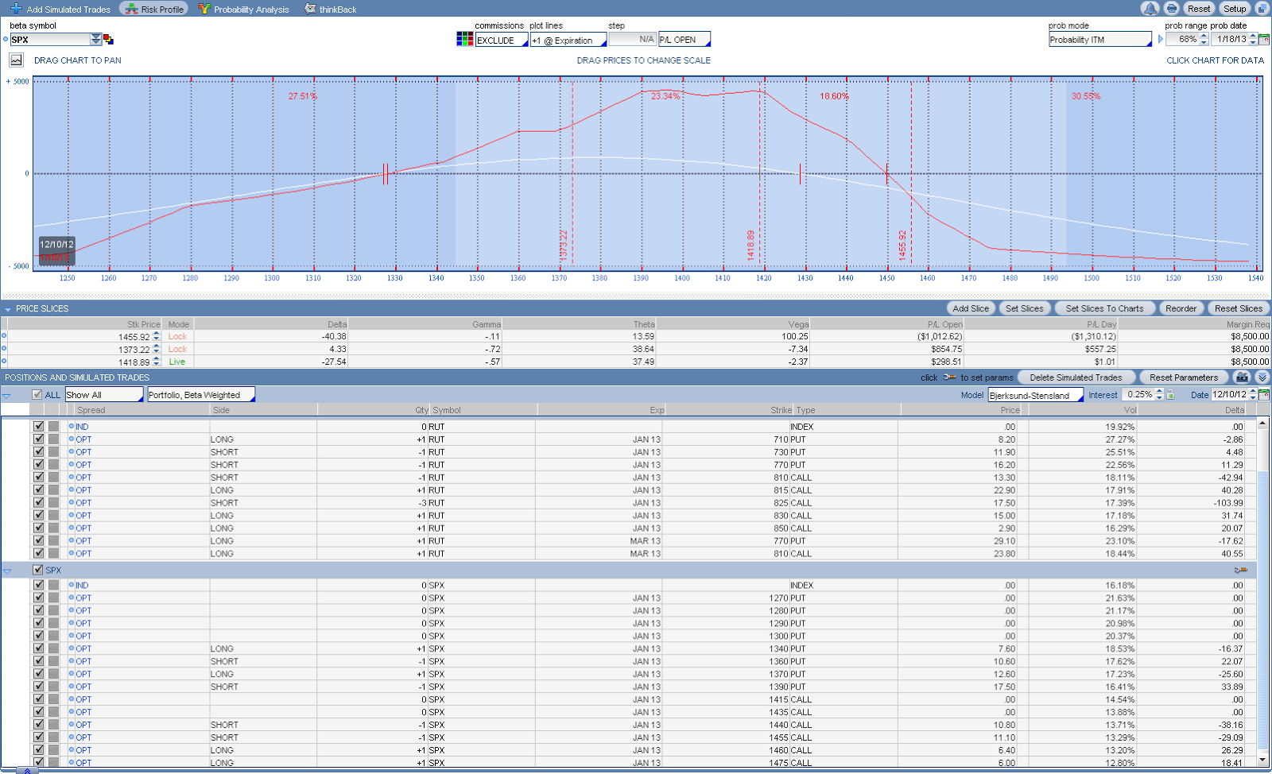Image resolution: width=1272 pixels, height=774 pixels.
Task: Toggle the ALL positions checkbox
Action: tap(37, 394)
